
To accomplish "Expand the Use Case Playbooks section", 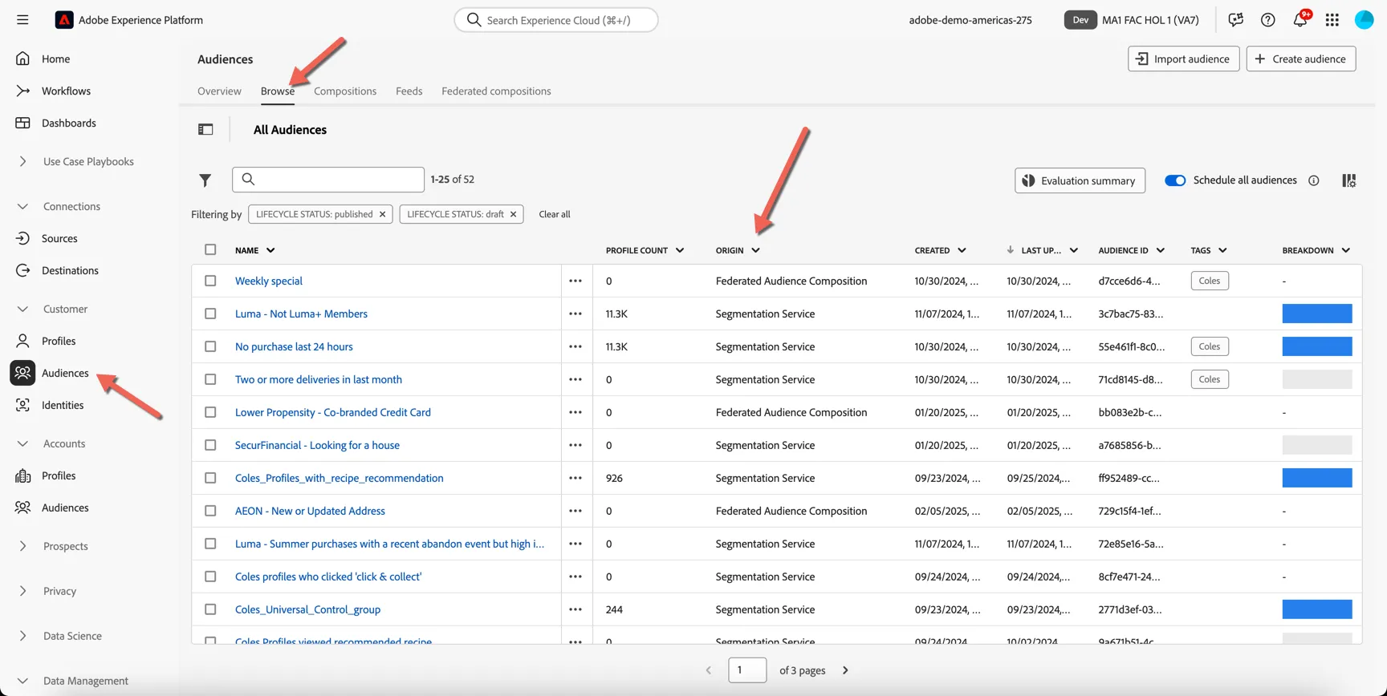I will pyautogui.click(x=22, y=162).
